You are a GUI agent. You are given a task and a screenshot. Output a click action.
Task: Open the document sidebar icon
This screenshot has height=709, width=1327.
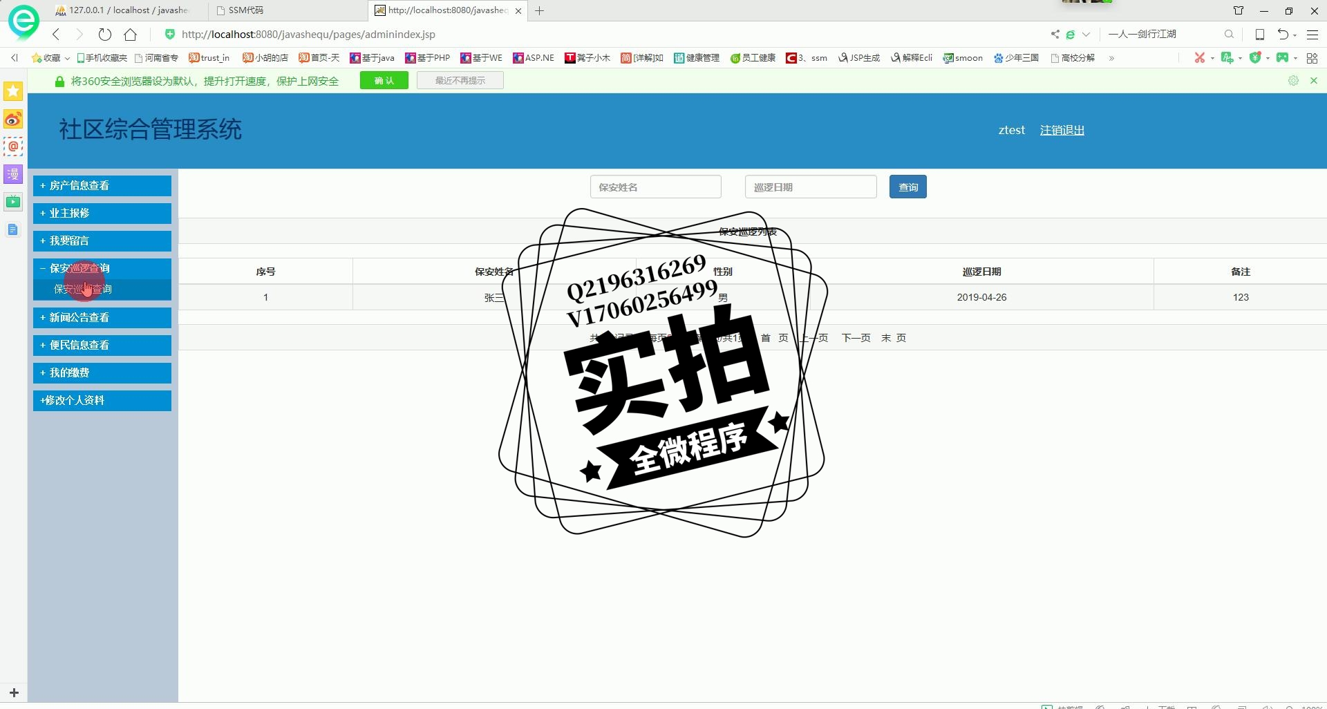click(13, 229)
